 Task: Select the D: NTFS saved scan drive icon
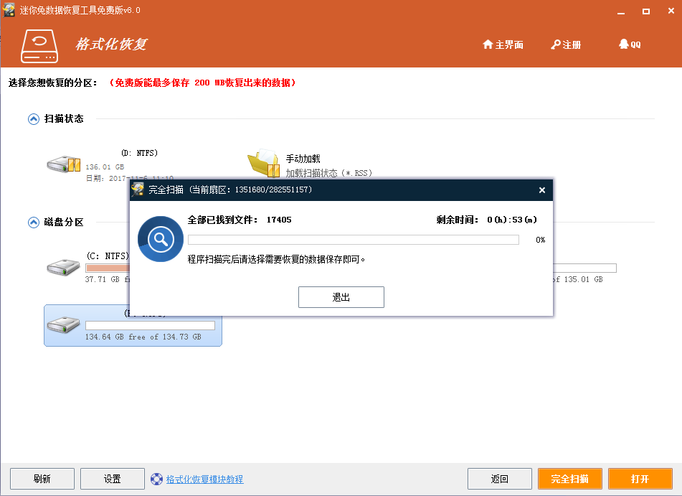[x=64, y=164]
